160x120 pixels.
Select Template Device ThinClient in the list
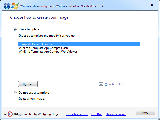[x=79, y=44]
